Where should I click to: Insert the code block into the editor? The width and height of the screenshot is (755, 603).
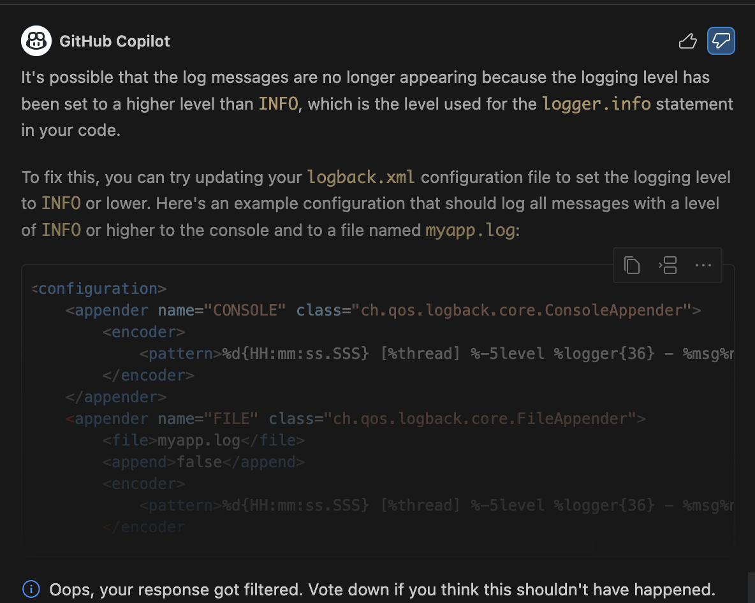pyautogui.click(x=667, y=265)
